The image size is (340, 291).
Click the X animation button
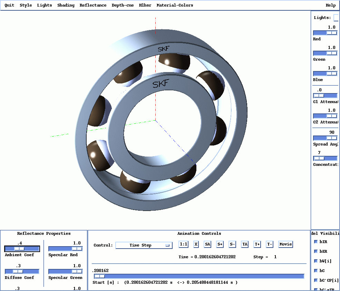[x=196, y=244]
